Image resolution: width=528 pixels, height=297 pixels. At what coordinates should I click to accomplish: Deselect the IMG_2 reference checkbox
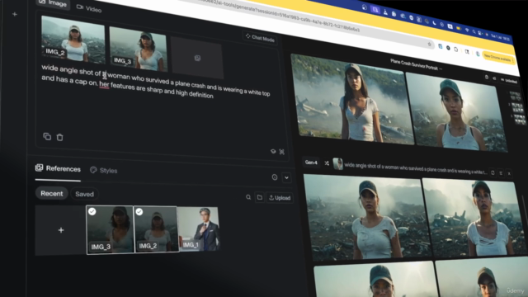point(139,212)
